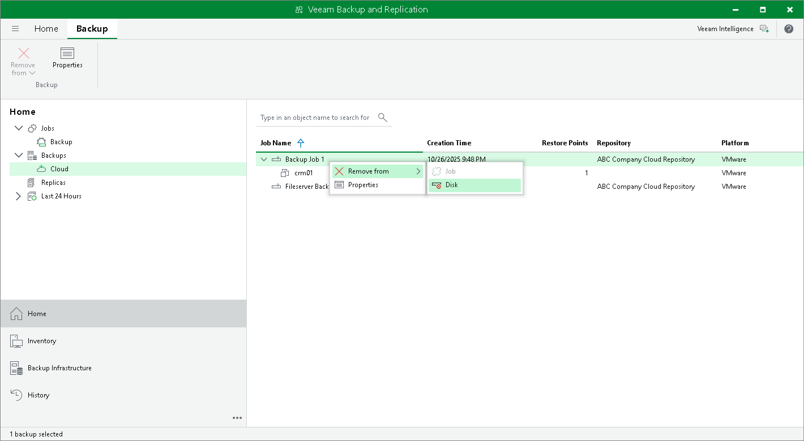Select Jobs in the navigation tree

[x=48, y=128]
